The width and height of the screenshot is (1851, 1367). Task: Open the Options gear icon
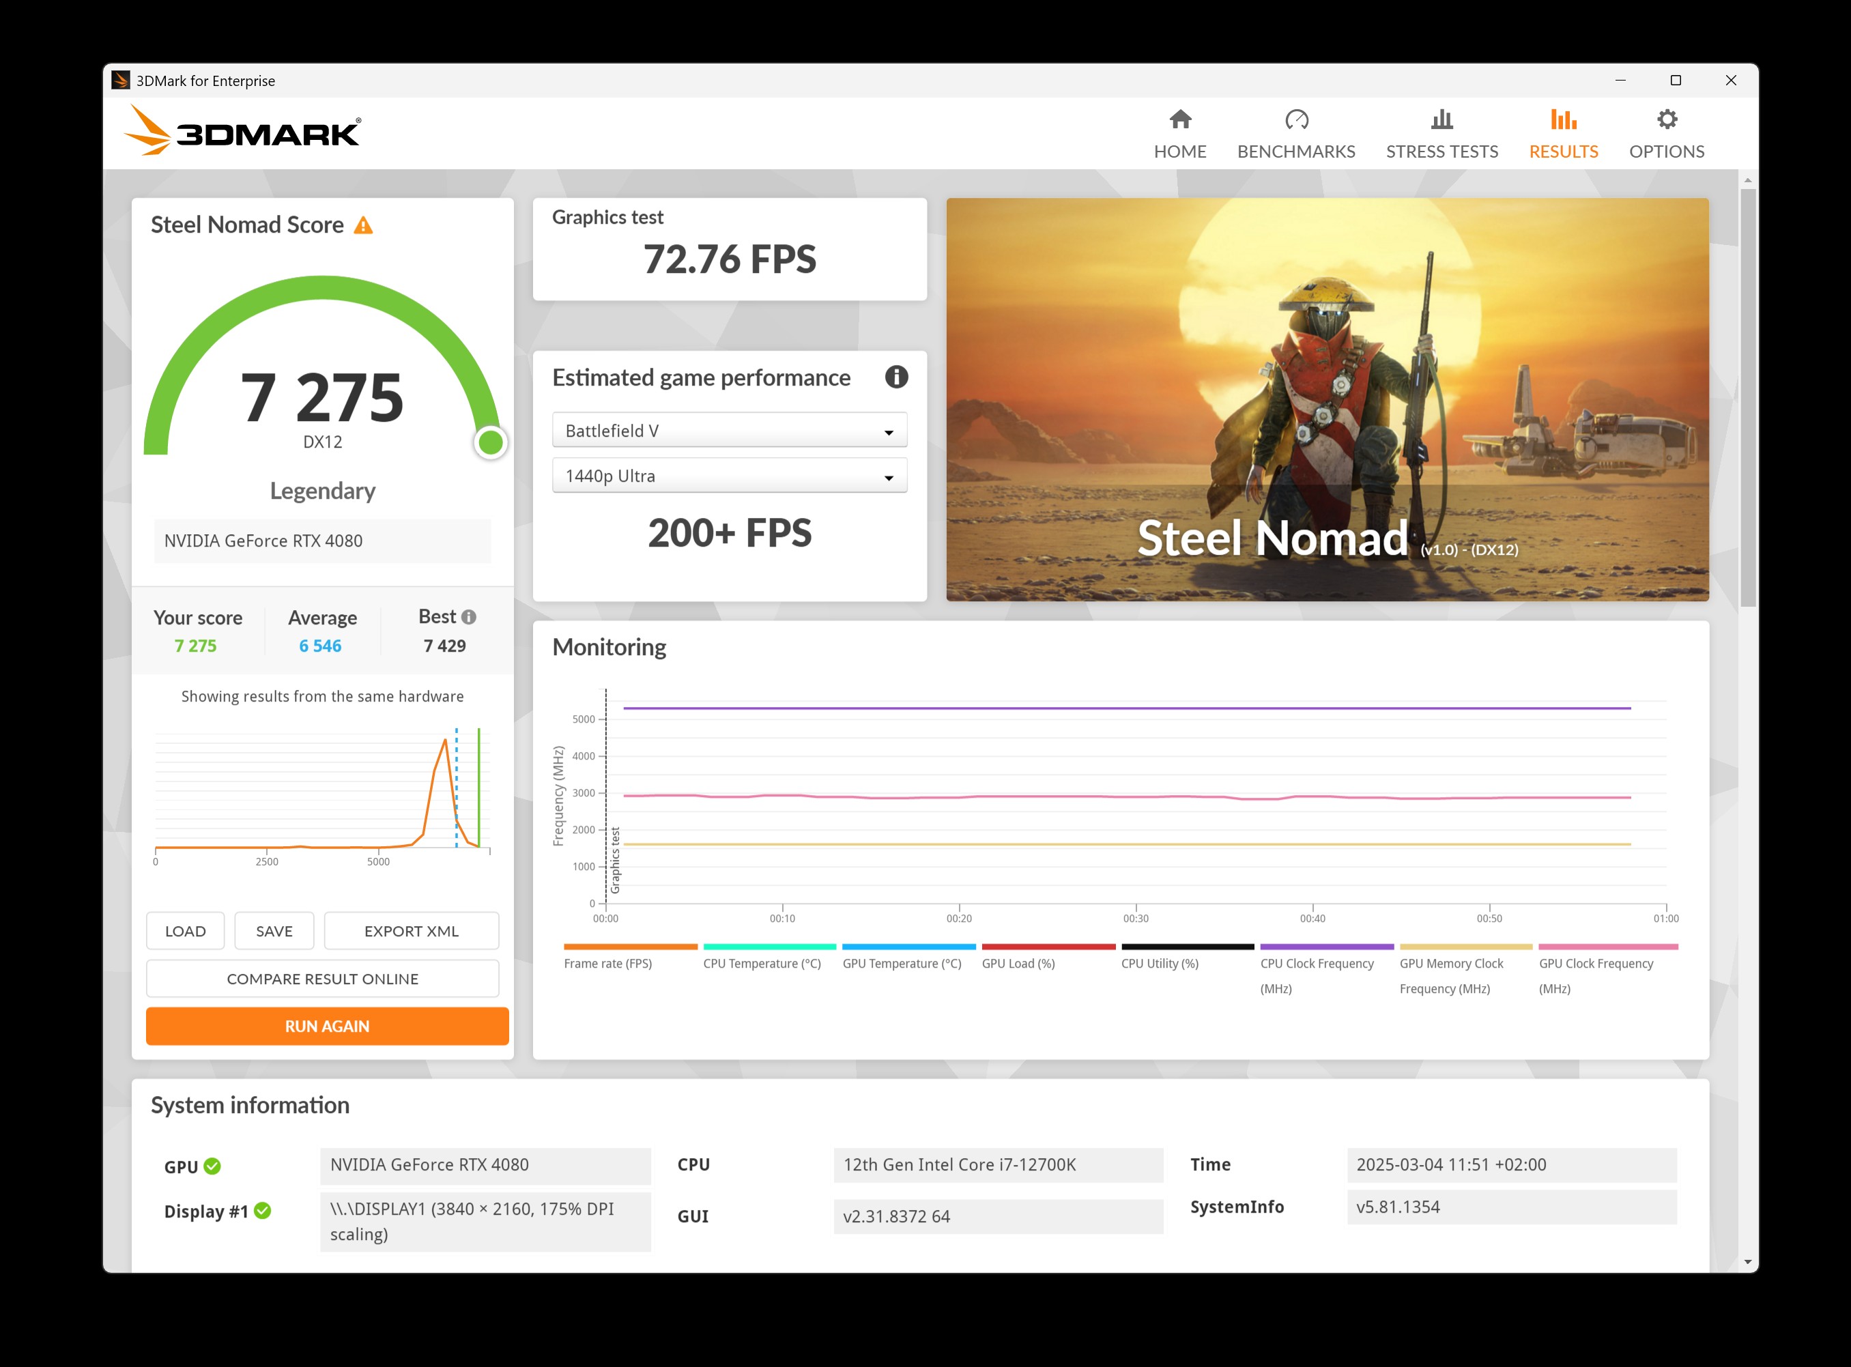point(1667,120)
